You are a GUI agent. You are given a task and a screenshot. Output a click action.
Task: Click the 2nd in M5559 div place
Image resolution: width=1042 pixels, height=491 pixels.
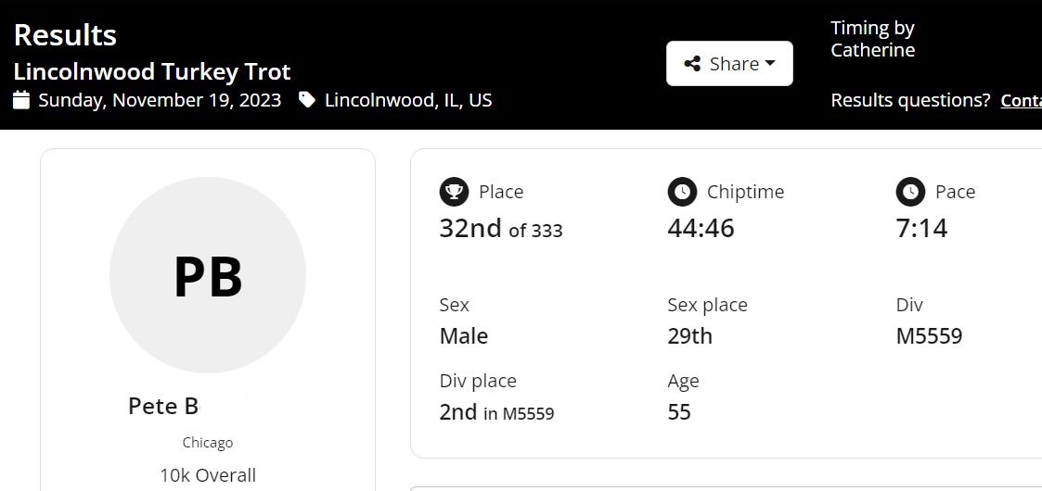496,412
